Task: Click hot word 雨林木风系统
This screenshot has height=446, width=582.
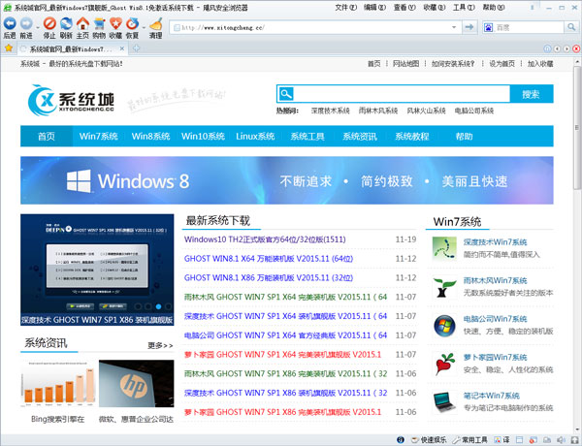Action: [x=378, y=111]
